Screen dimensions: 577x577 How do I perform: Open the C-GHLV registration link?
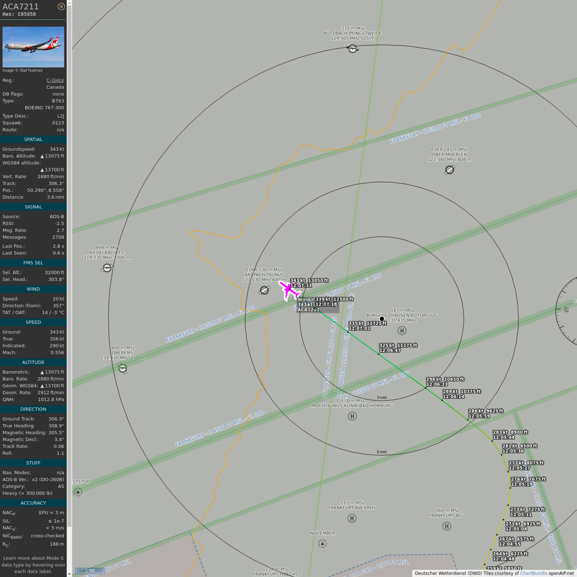pyautogui.click(x=55, y=80)
